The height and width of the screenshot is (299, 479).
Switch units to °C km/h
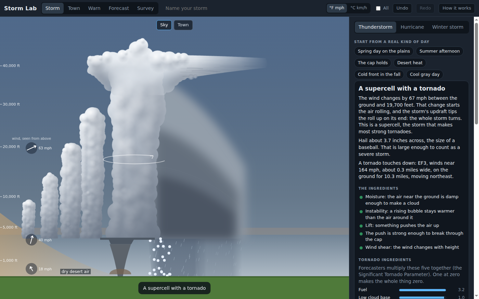[359, 8]
